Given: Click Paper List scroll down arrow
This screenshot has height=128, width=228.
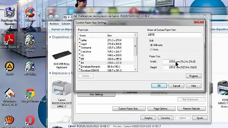Looking at the screenshot, I should [x=136, y=70].
